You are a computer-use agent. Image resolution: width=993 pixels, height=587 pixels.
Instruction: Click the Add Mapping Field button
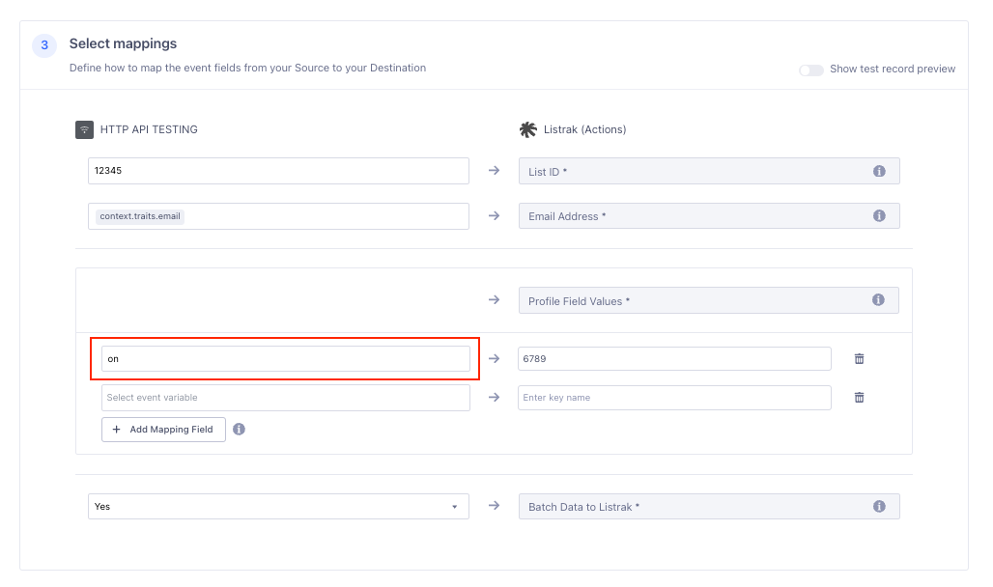point(163,429)
